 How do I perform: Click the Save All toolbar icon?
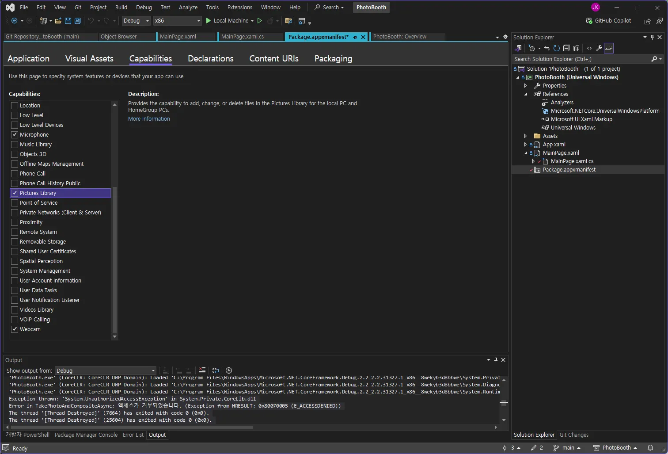point(78,21)
